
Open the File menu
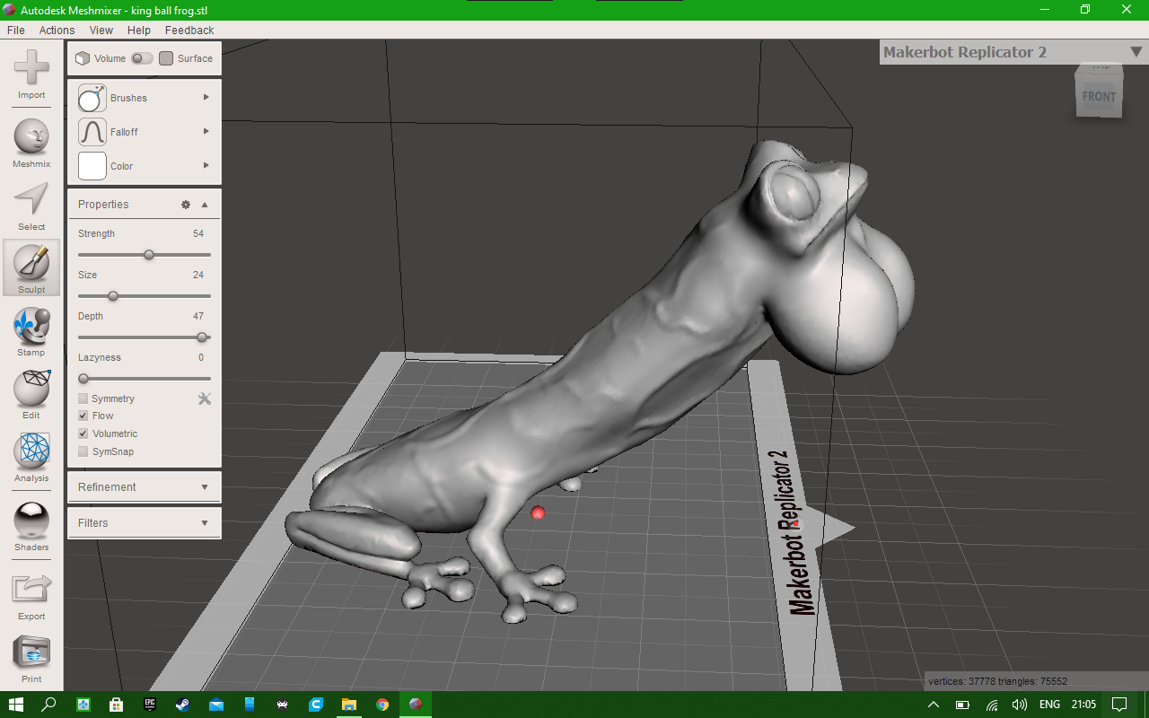[x=16, y=30]
